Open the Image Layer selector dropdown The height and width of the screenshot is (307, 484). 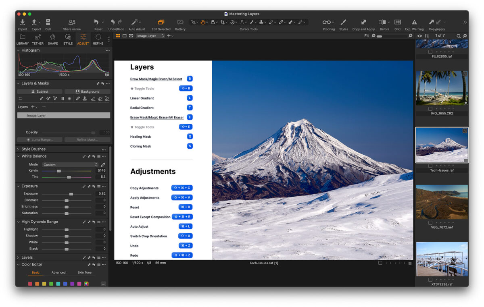150,35
